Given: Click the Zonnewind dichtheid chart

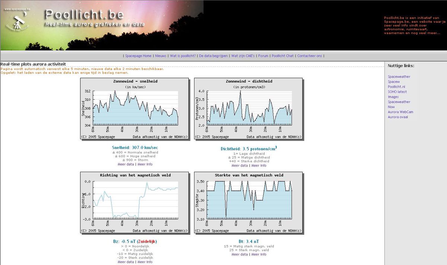Looking at the screenshot, I should click(249, 109).
